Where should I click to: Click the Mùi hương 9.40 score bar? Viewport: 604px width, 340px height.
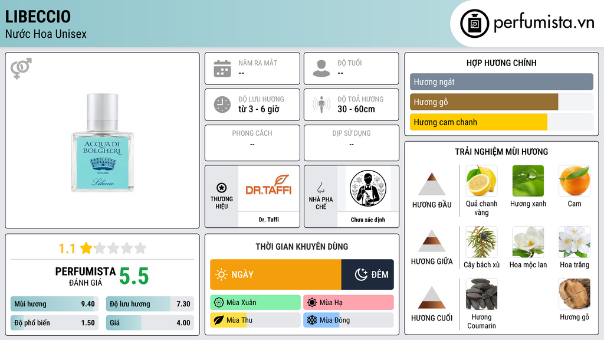(54, 304)
